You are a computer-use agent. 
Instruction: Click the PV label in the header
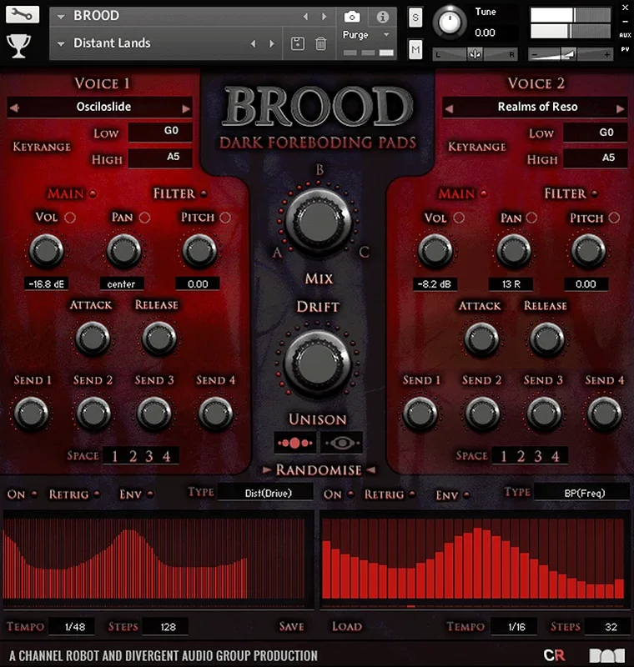625,49
